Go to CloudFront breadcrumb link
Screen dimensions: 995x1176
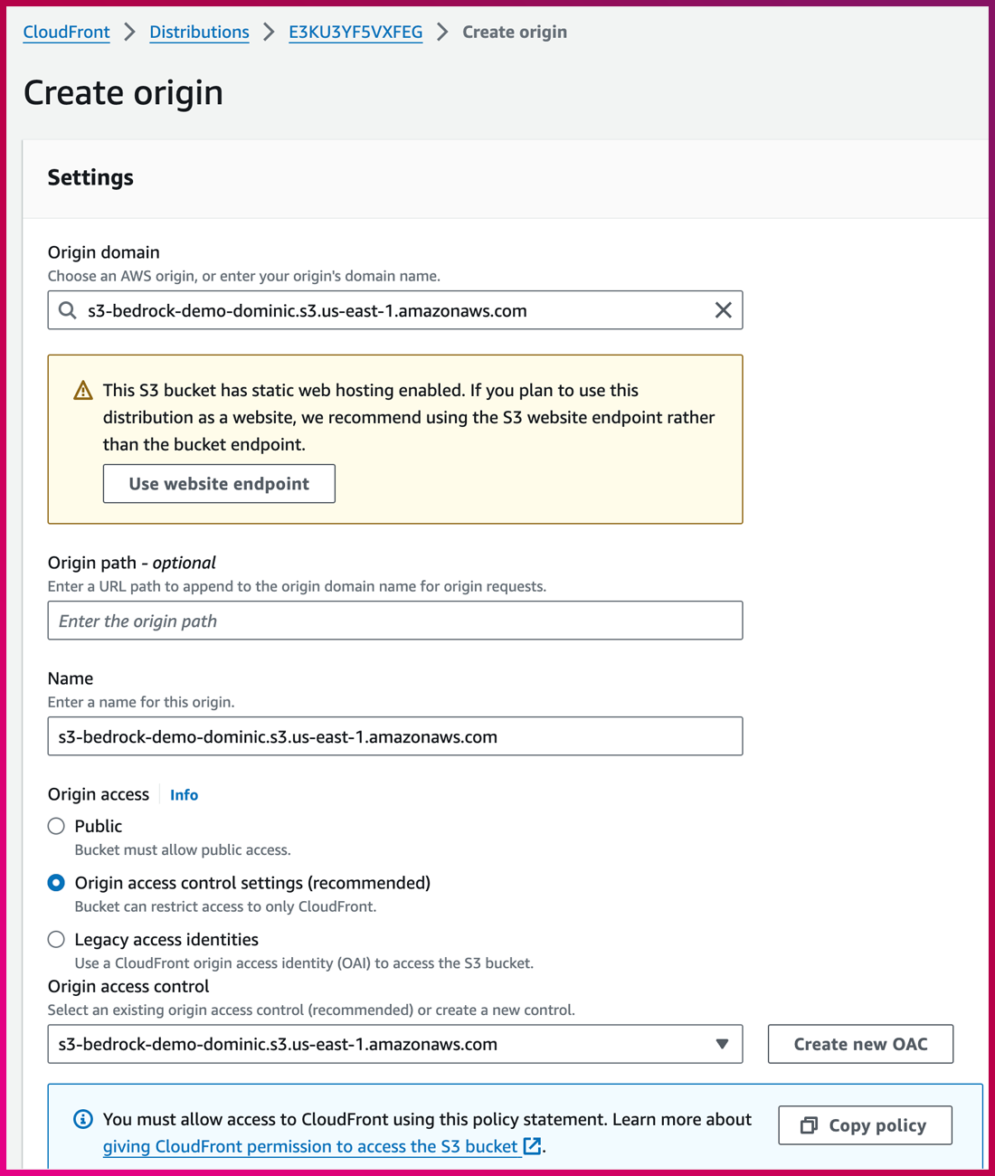[66, 33]
